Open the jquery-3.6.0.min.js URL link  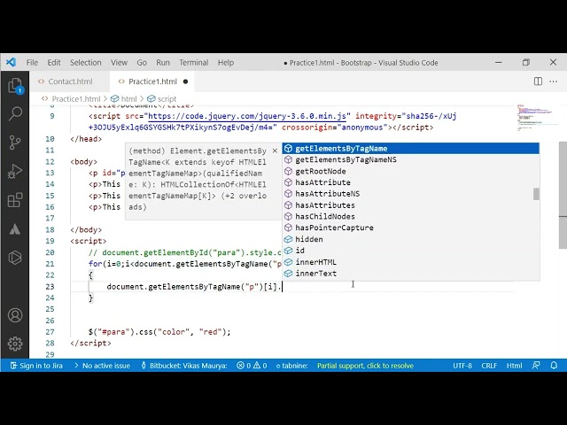pos(247,116)
